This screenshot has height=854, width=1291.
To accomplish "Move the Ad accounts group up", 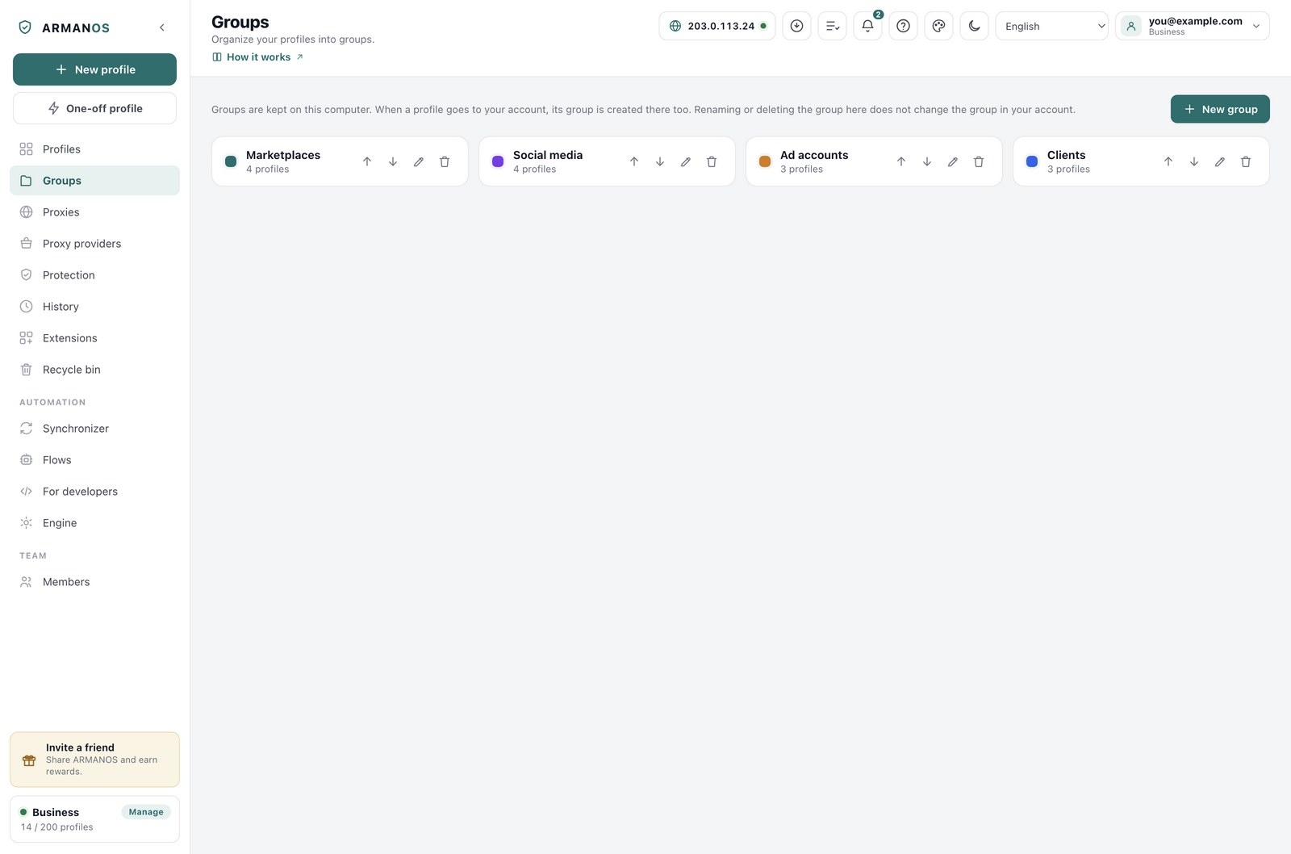I will [901, 161].
